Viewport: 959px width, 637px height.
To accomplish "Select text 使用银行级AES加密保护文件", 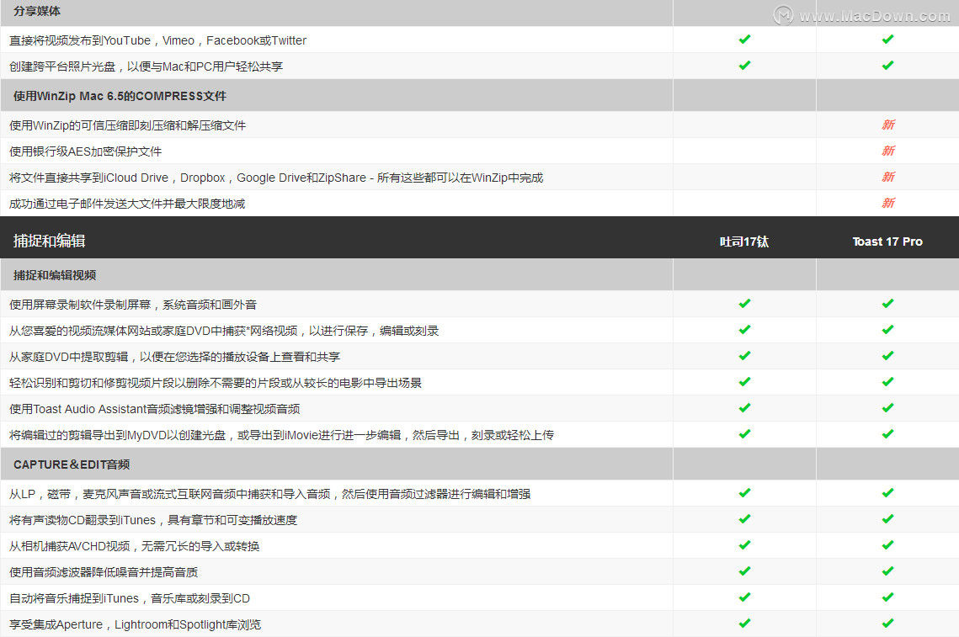I will click(86, 151).
